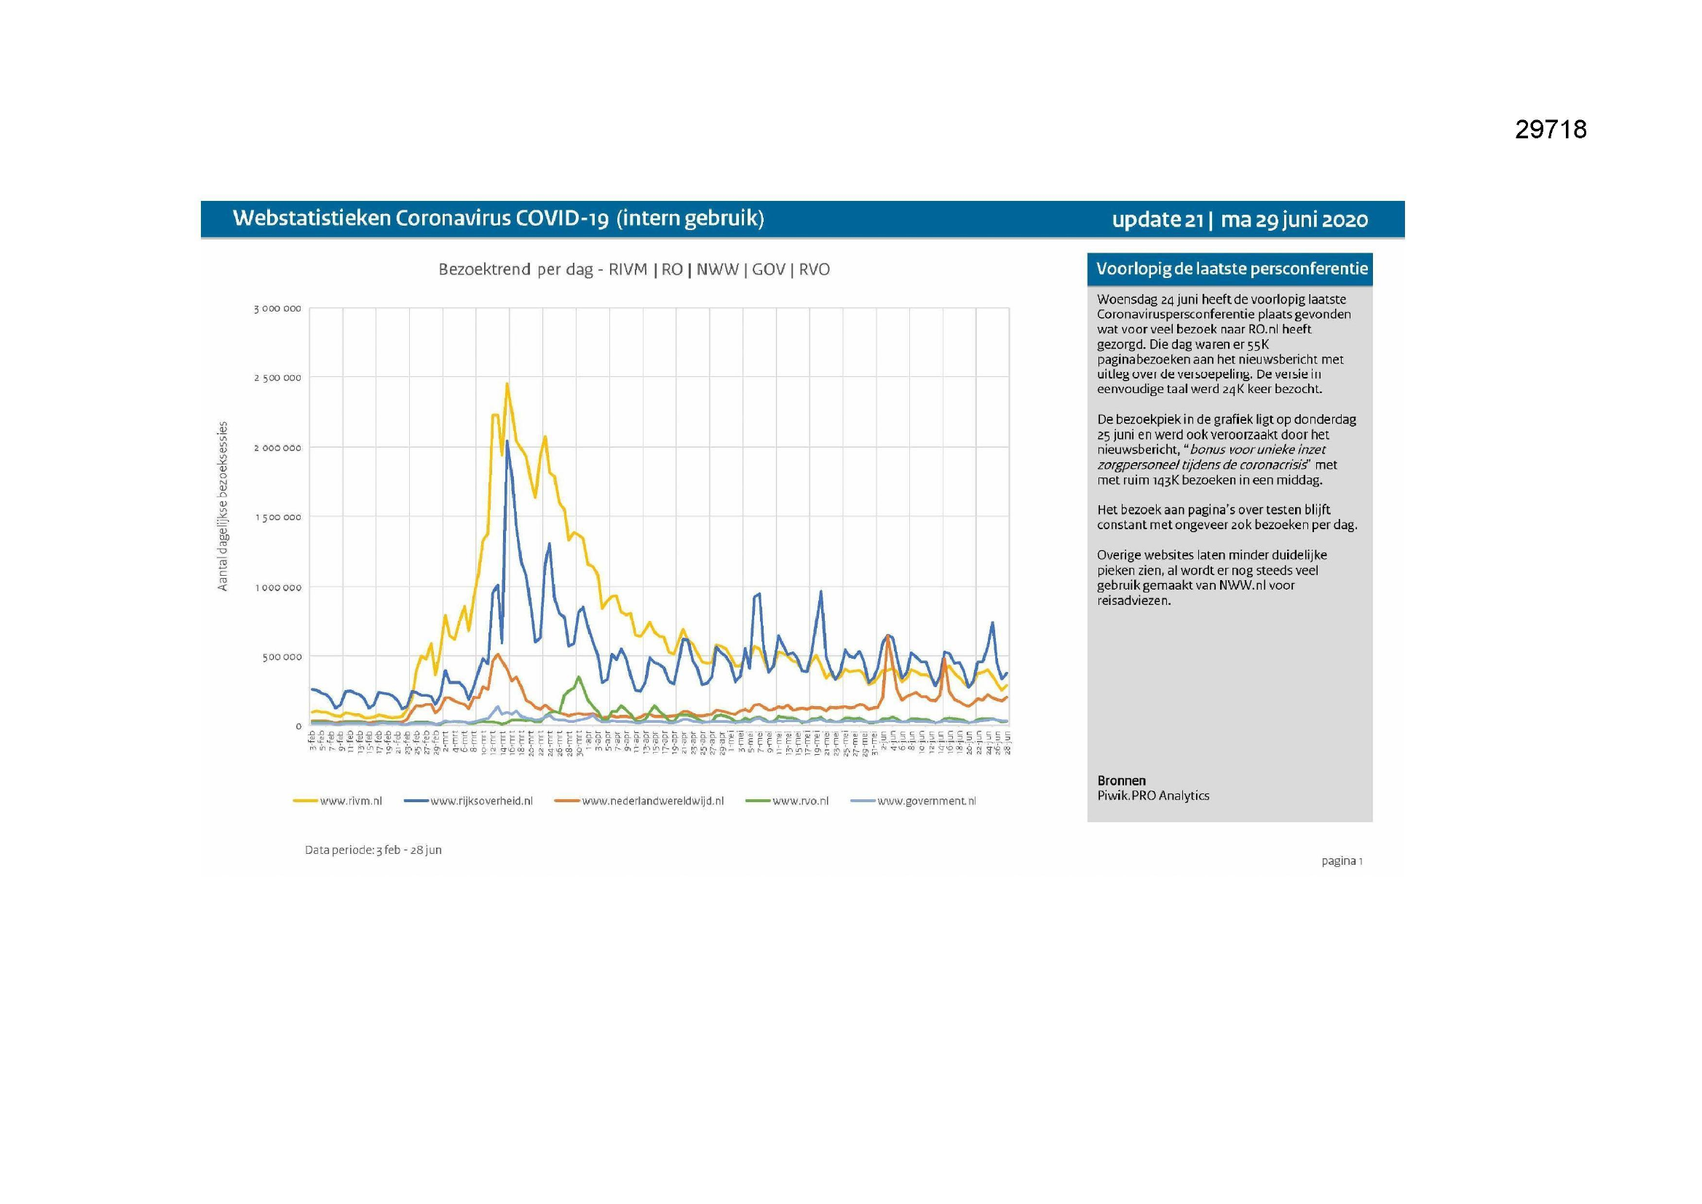
Task: Click chart title 'Bezoektrend per dag - RIVM | RO | NWW | GOV | RVO'
Action: (634, 269)
